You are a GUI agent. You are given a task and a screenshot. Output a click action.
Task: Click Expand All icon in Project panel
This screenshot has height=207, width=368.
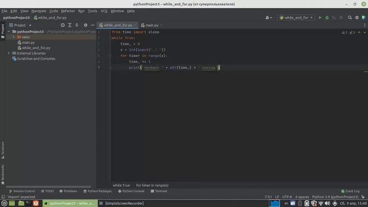tap(70, 25)
